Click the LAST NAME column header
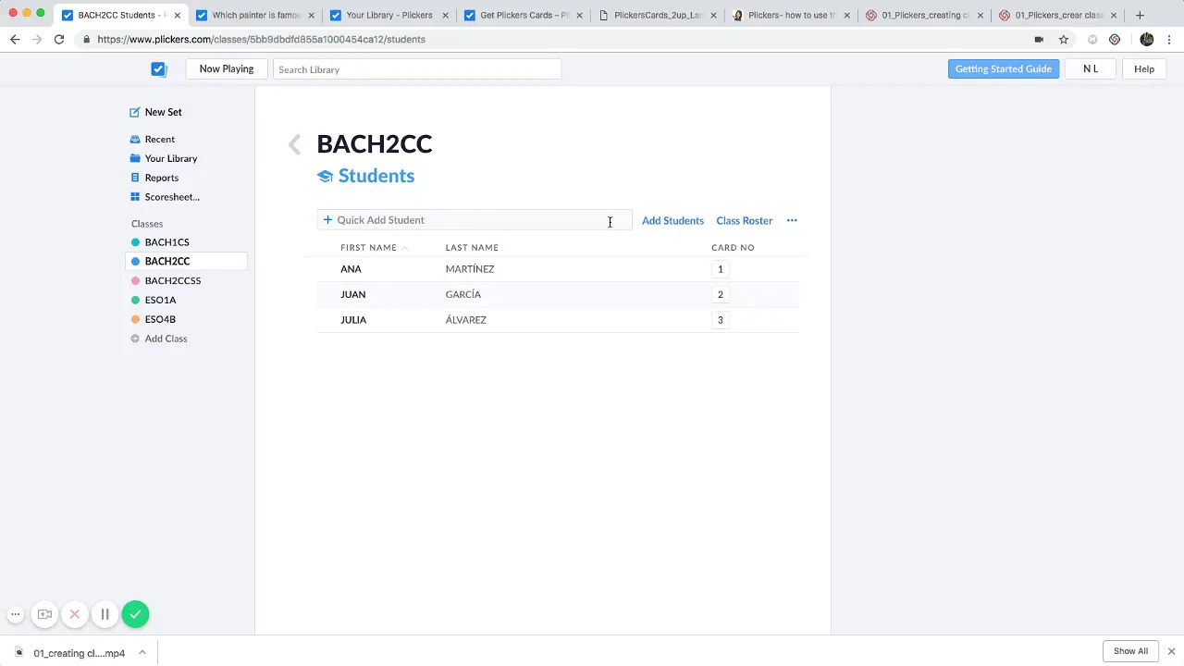The image size is (1184, 666). tap(472, 248)
